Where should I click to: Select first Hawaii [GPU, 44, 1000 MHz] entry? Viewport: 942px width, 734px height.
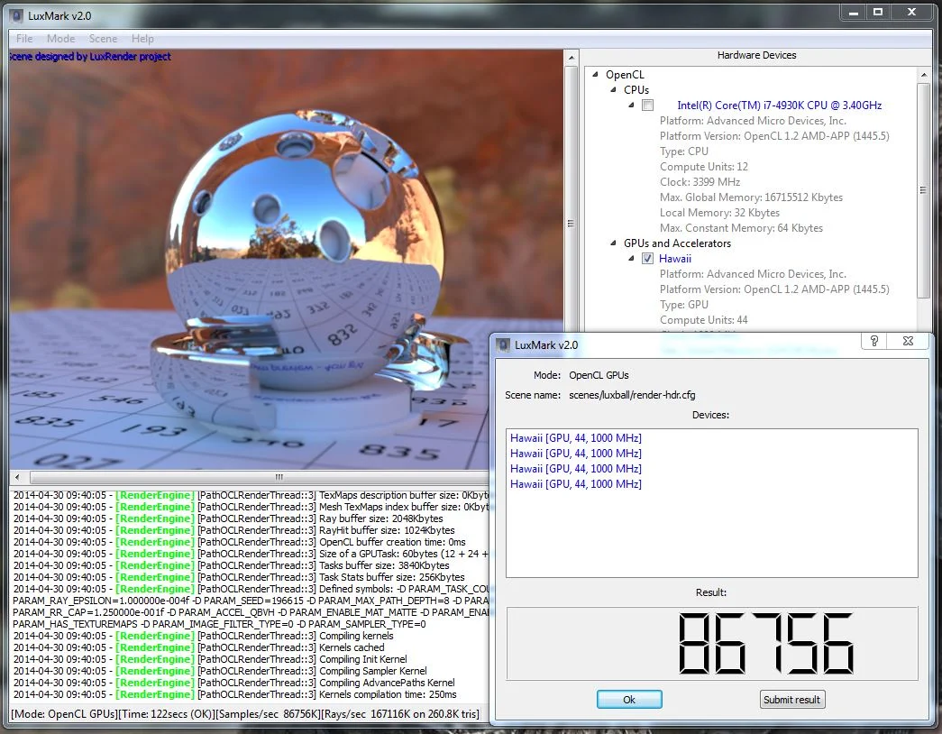point(575,437)
